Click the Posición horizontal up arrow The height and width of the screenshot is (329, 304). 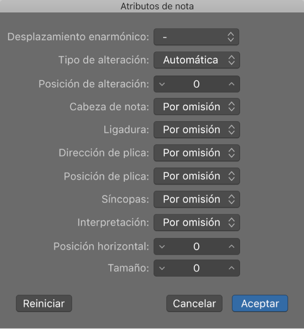coord(231,247)
